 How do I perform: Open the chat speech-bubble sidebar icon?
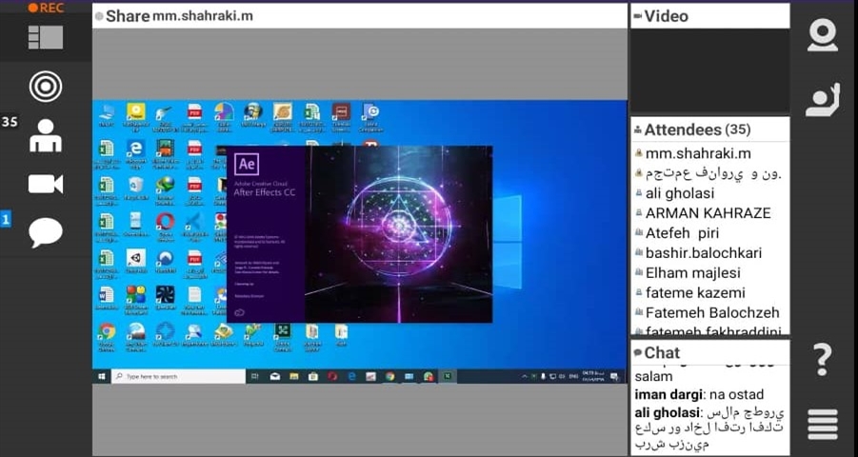pos(46,232)
